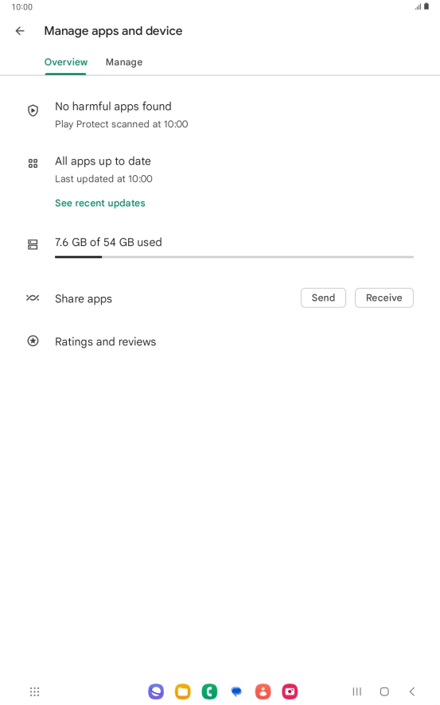Open the red Camera app icon
Screen dimensions: 440x705
point(290,691)
